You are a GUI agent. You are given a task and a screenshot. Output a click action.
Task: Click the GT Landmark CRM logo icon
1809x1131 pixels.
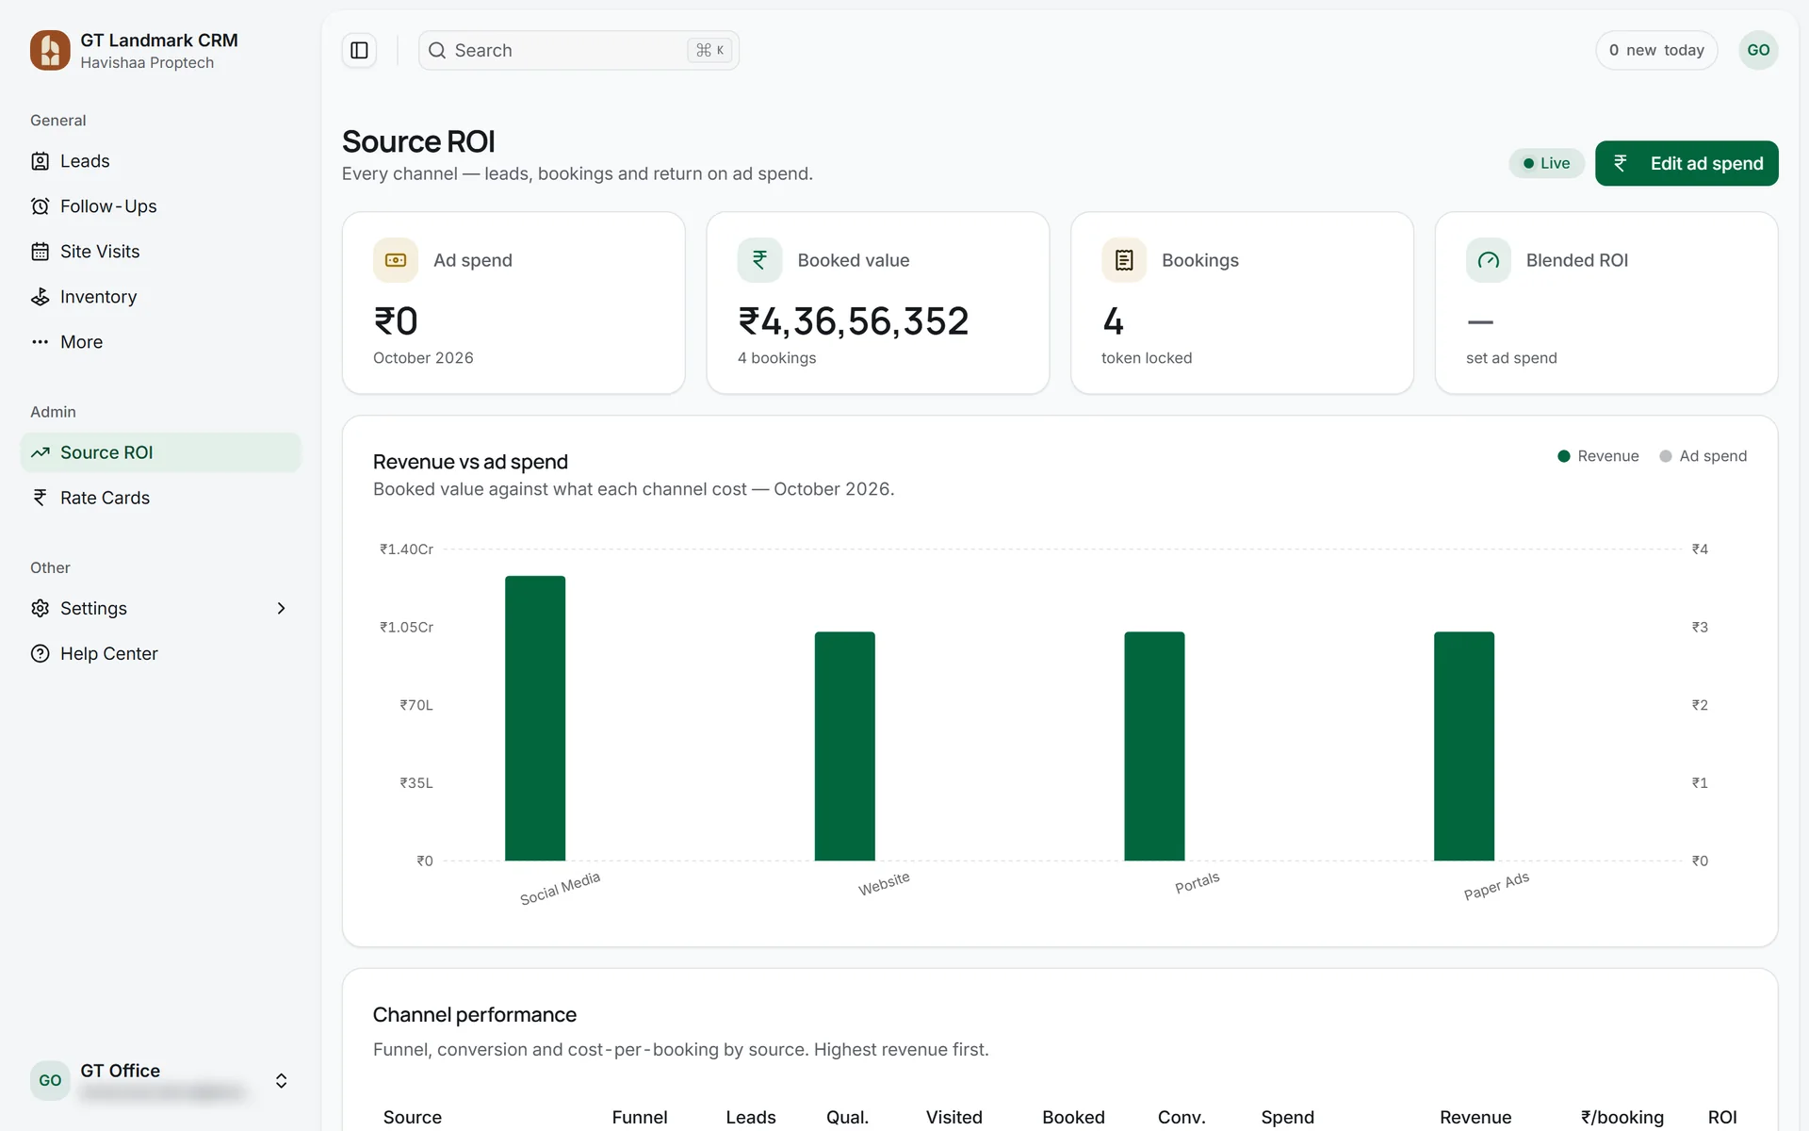[x=50, y=50]
